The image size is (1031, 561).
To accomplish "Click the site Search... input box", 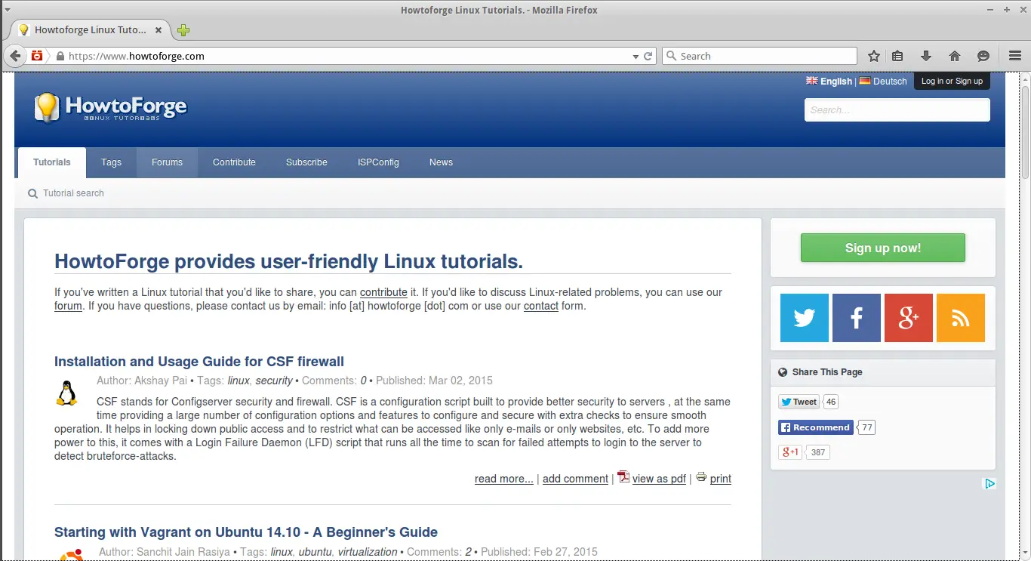I will point(897,109).
